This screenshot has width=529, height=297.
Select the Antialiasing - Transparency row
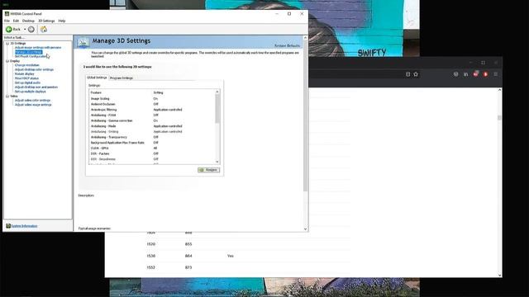[x=152, y=137]
